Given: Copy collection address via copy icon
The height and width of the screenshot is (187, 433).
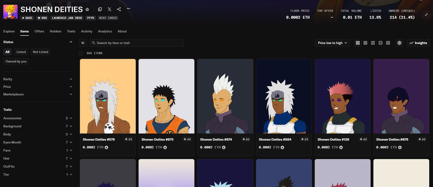Looking at the screenshot, I should [100, 9].
